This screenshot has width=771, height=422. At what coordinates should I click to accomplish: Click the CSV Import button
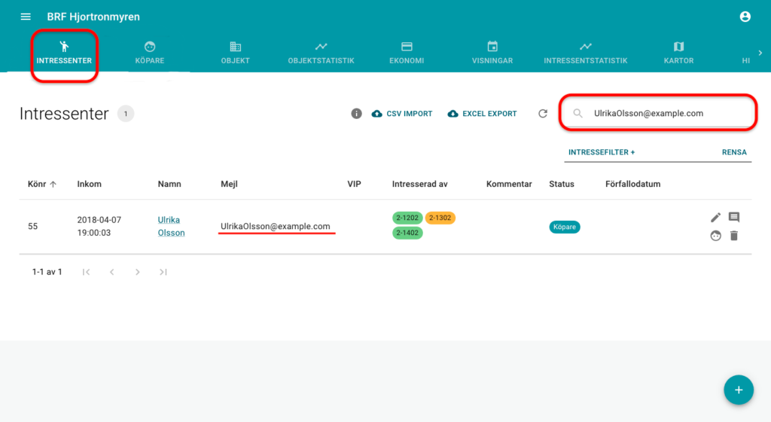point(402,114)
